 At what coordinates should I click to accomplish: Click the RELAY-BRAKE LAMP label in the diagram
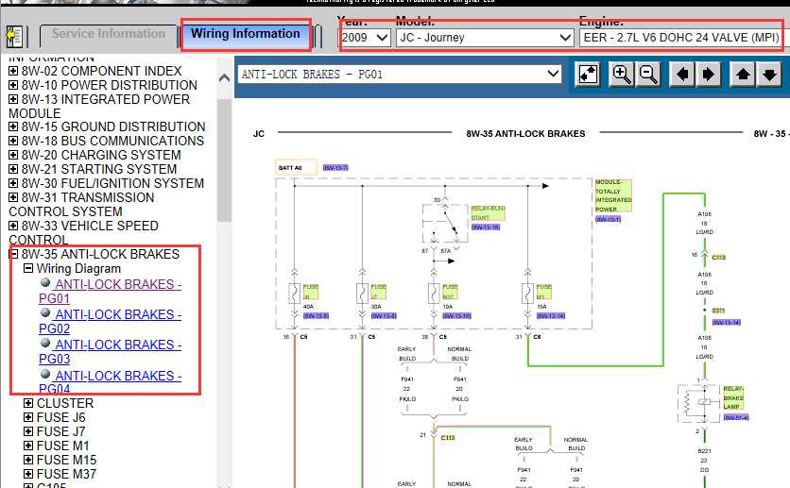[733, 397]
